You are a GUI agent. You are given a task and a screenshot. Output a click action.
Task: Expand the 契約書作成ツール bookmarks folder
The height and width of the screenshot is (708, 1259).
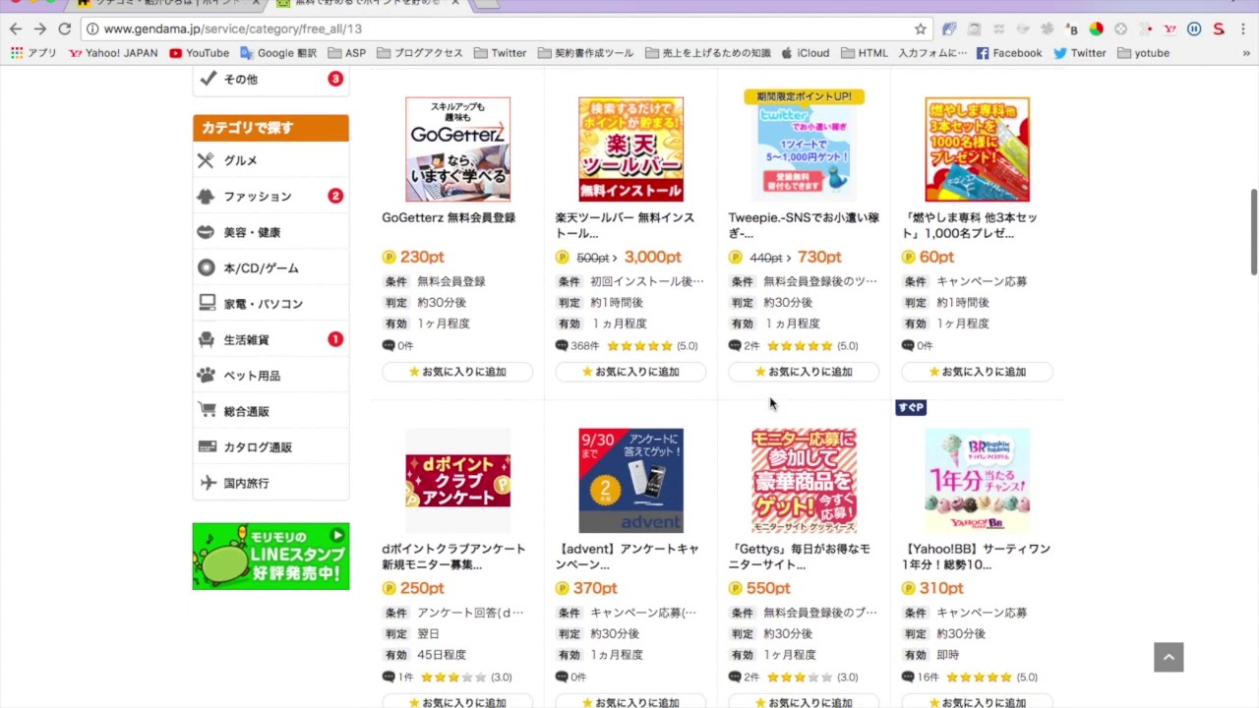pos(585,53)
